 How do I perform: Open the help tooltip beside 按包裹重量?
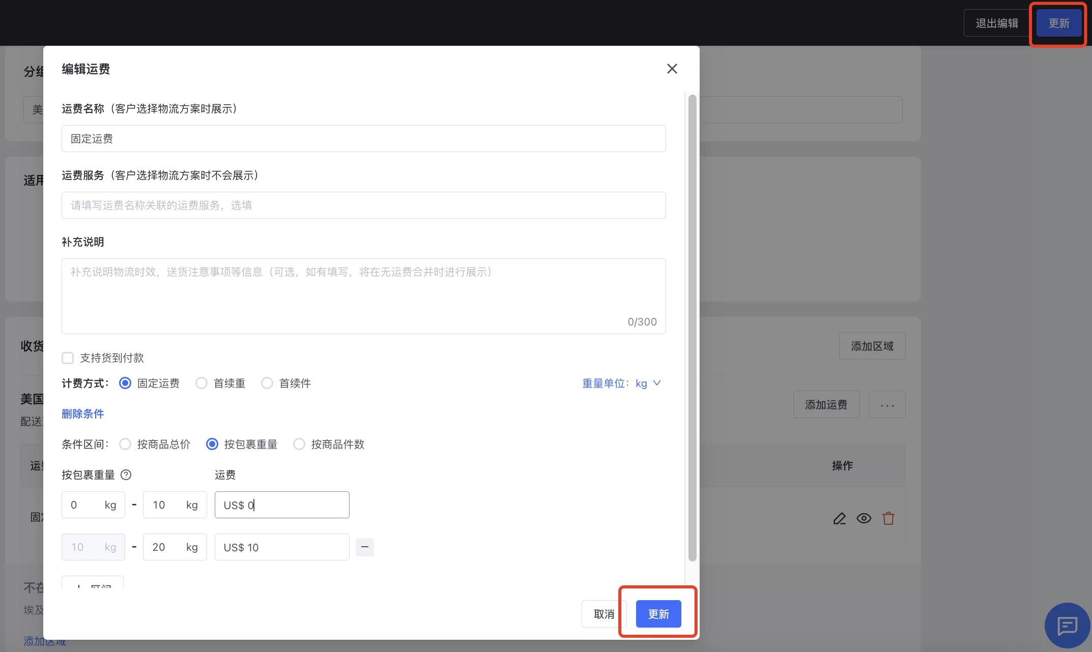pyautogui.click(x=126, y=475)
